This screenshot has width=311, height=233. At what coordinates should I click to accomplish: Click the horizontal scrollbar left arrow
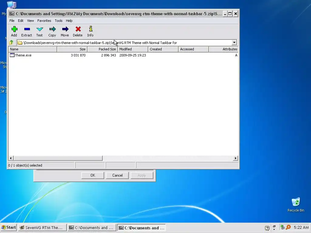pyautogui.click(x=11, y=158)
